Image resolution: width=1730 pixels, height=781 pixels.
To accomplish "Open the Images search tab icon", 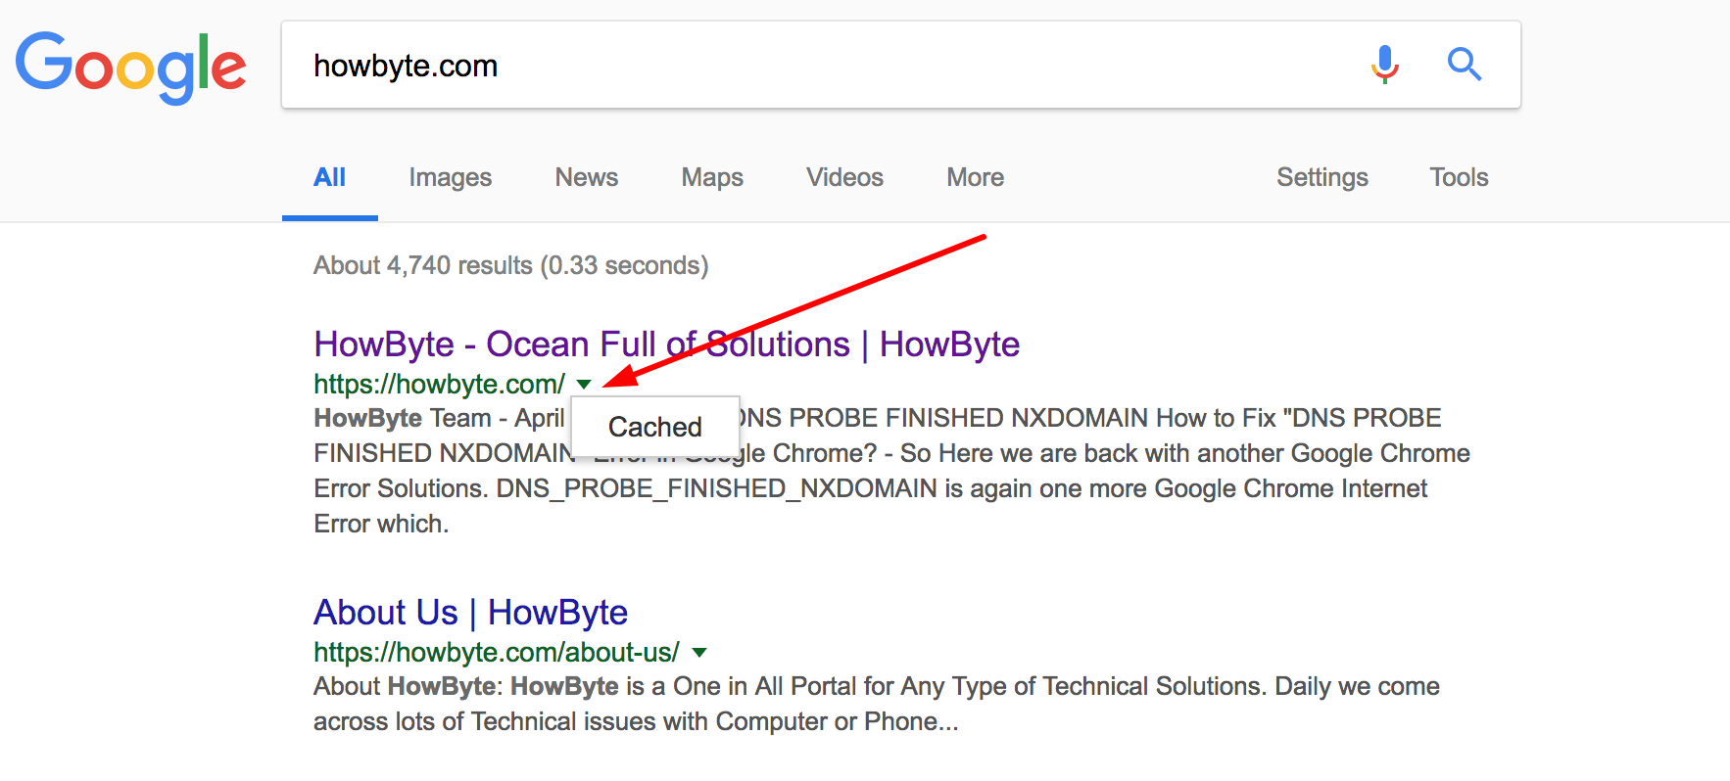I will [449, 177].
